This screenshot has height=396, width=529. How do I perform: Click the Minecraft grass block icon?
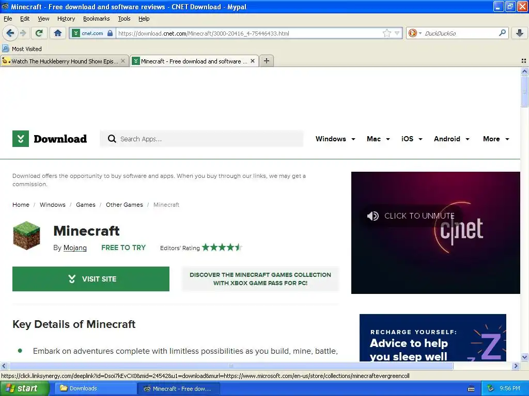tap(26, 235)
